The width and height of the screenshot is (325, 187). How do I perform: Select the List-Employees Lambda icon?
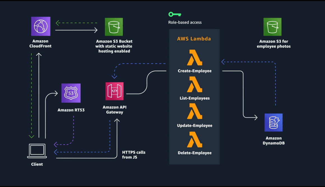tap(195, 85)
